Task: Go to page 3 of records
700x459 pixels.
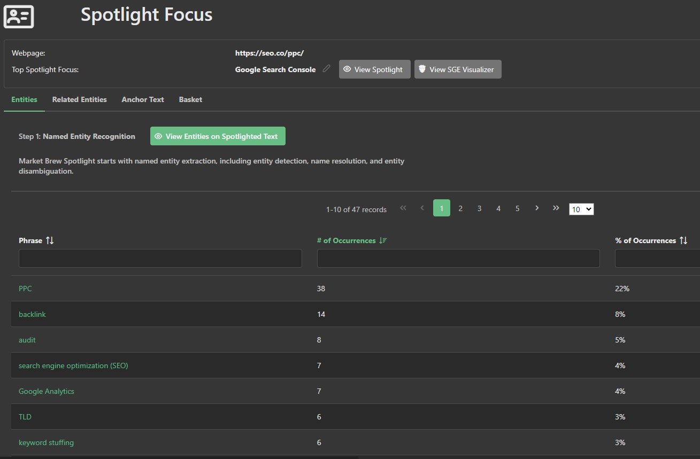Action: tap(479, 208)
